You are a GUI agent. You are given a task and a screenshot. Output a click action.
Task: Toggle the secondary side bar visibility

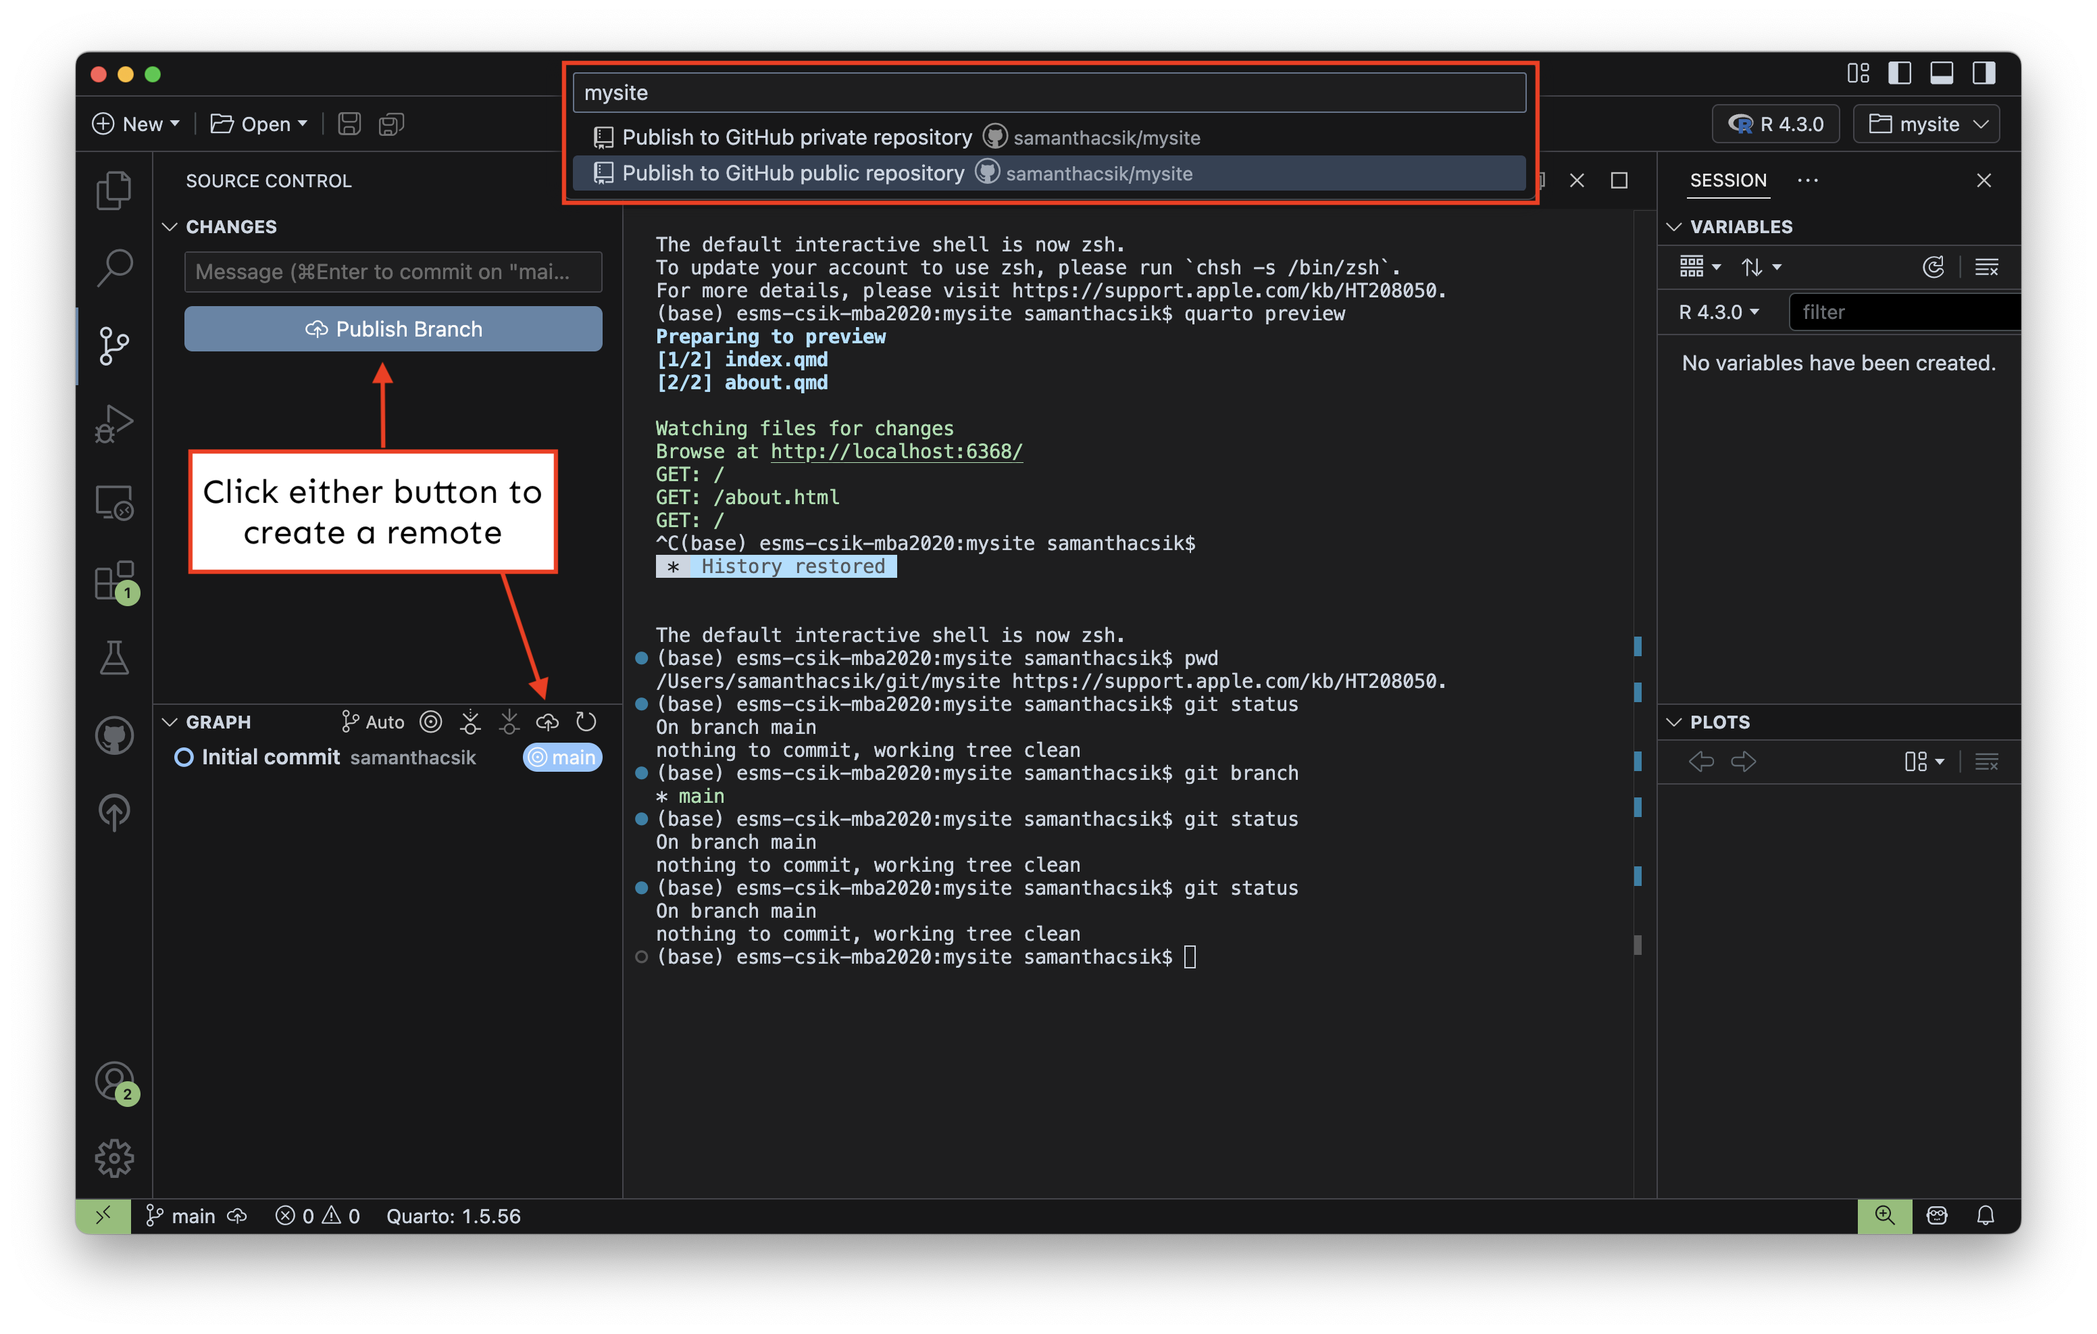tap(1984, 73)
